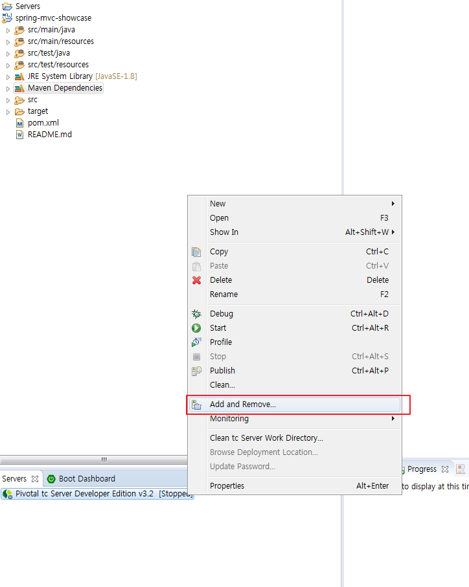Select README.md in the project tree
This screenshot has height=587, width=469.
pyautogui.click(x=50, y=135)
